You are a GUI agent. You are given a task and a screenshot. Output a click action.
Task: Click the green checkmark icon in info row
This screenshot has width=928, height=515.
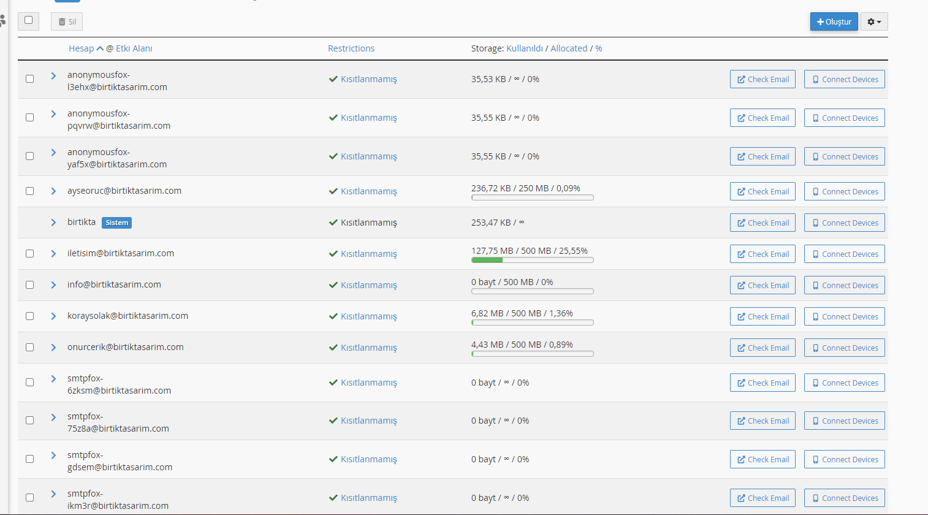coord(333,285)
